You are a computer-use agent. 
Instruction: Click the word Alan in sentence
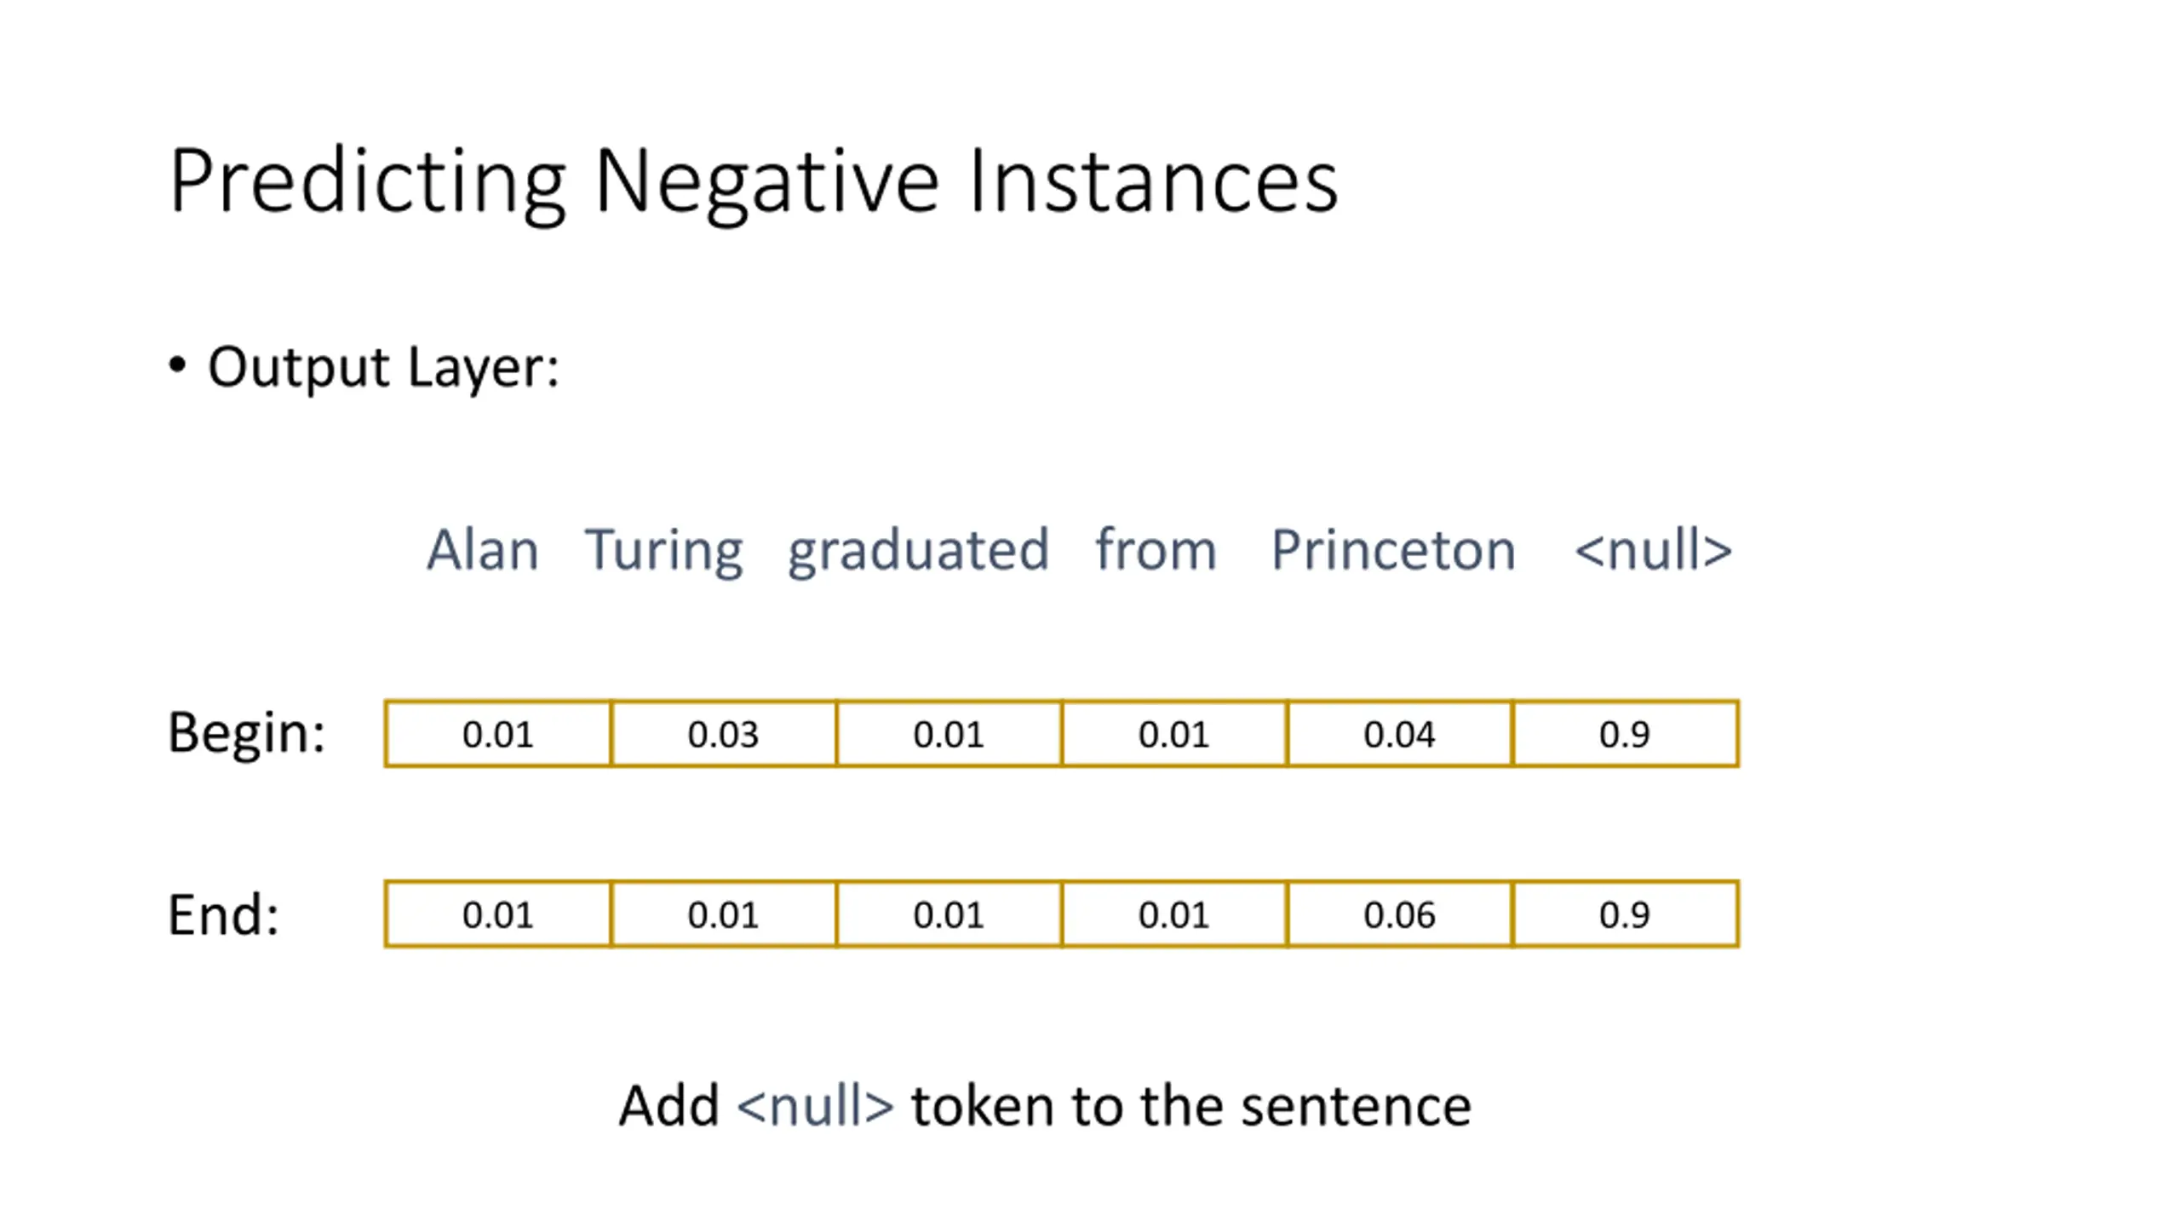[483, 550]
